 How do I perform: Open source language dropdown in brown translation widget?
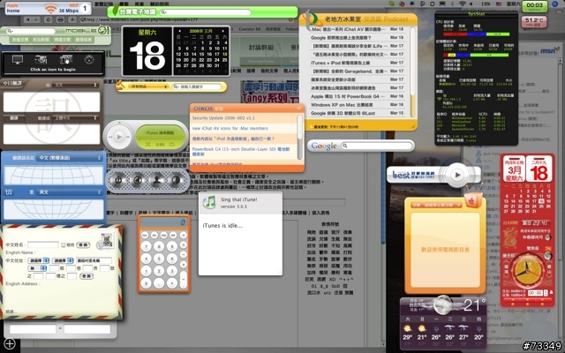point(76,85)
